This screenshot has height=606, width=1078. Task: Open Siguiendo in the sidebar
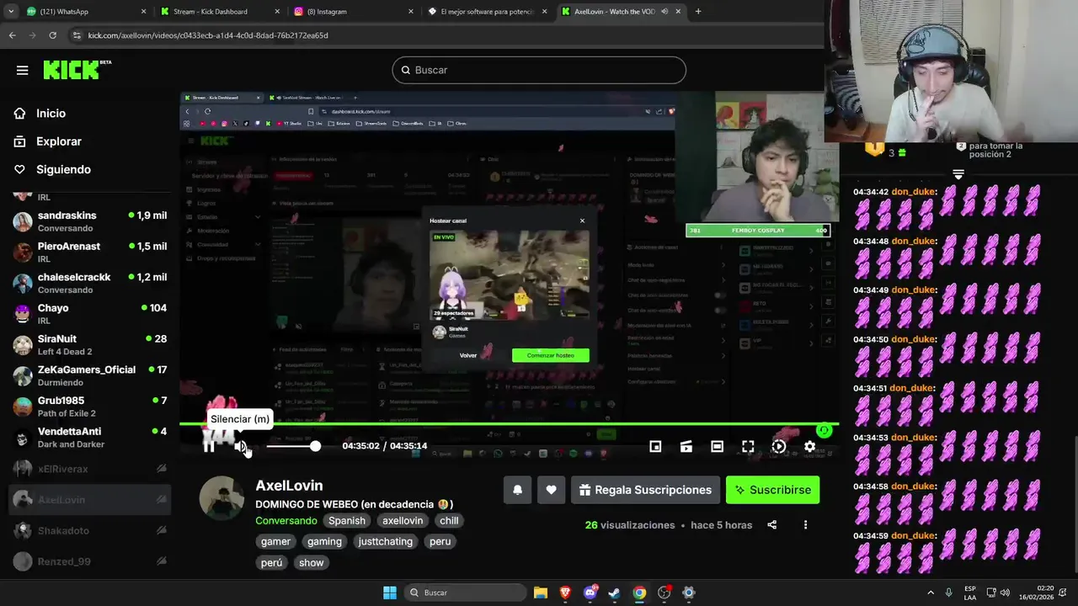[63, 169]
